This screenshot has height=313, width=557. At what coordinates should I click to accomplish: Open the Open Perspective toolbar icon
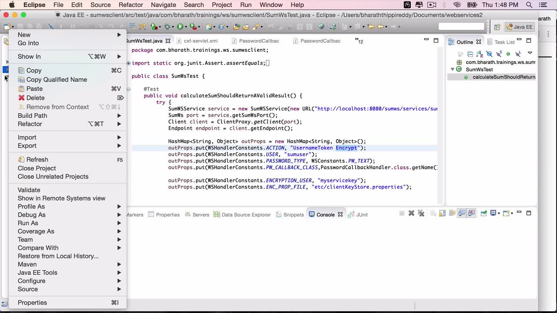497,27
